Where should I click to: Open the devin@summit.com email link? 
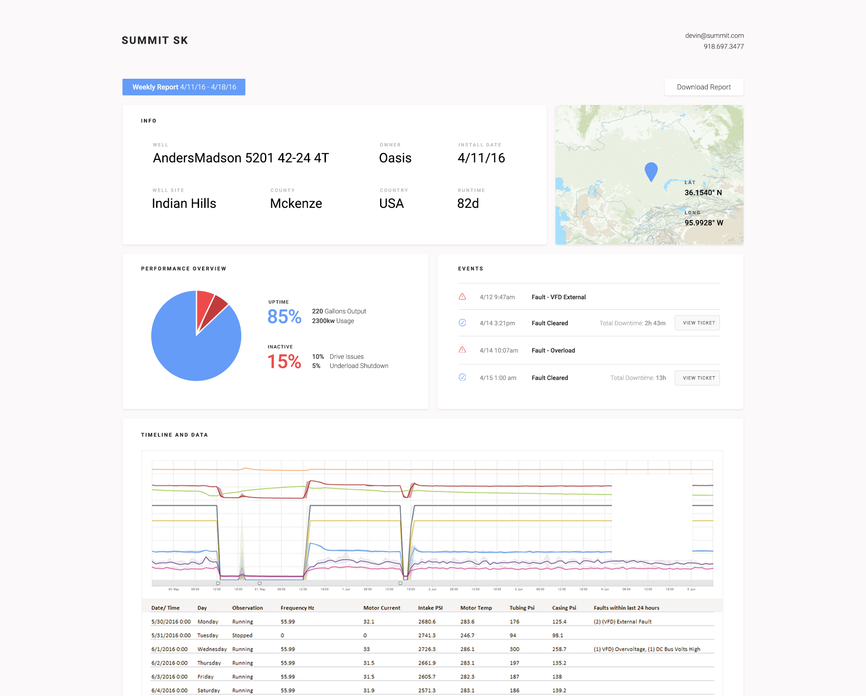[x=715, y=35]
